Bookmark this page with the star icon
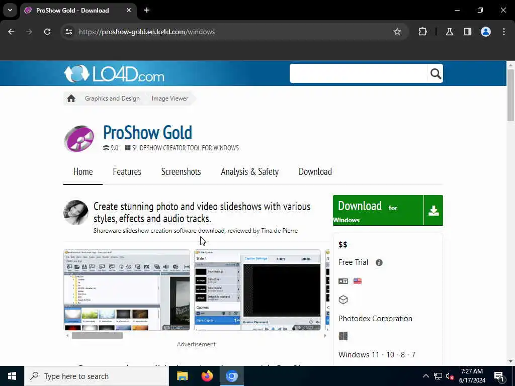 [397, 32]
